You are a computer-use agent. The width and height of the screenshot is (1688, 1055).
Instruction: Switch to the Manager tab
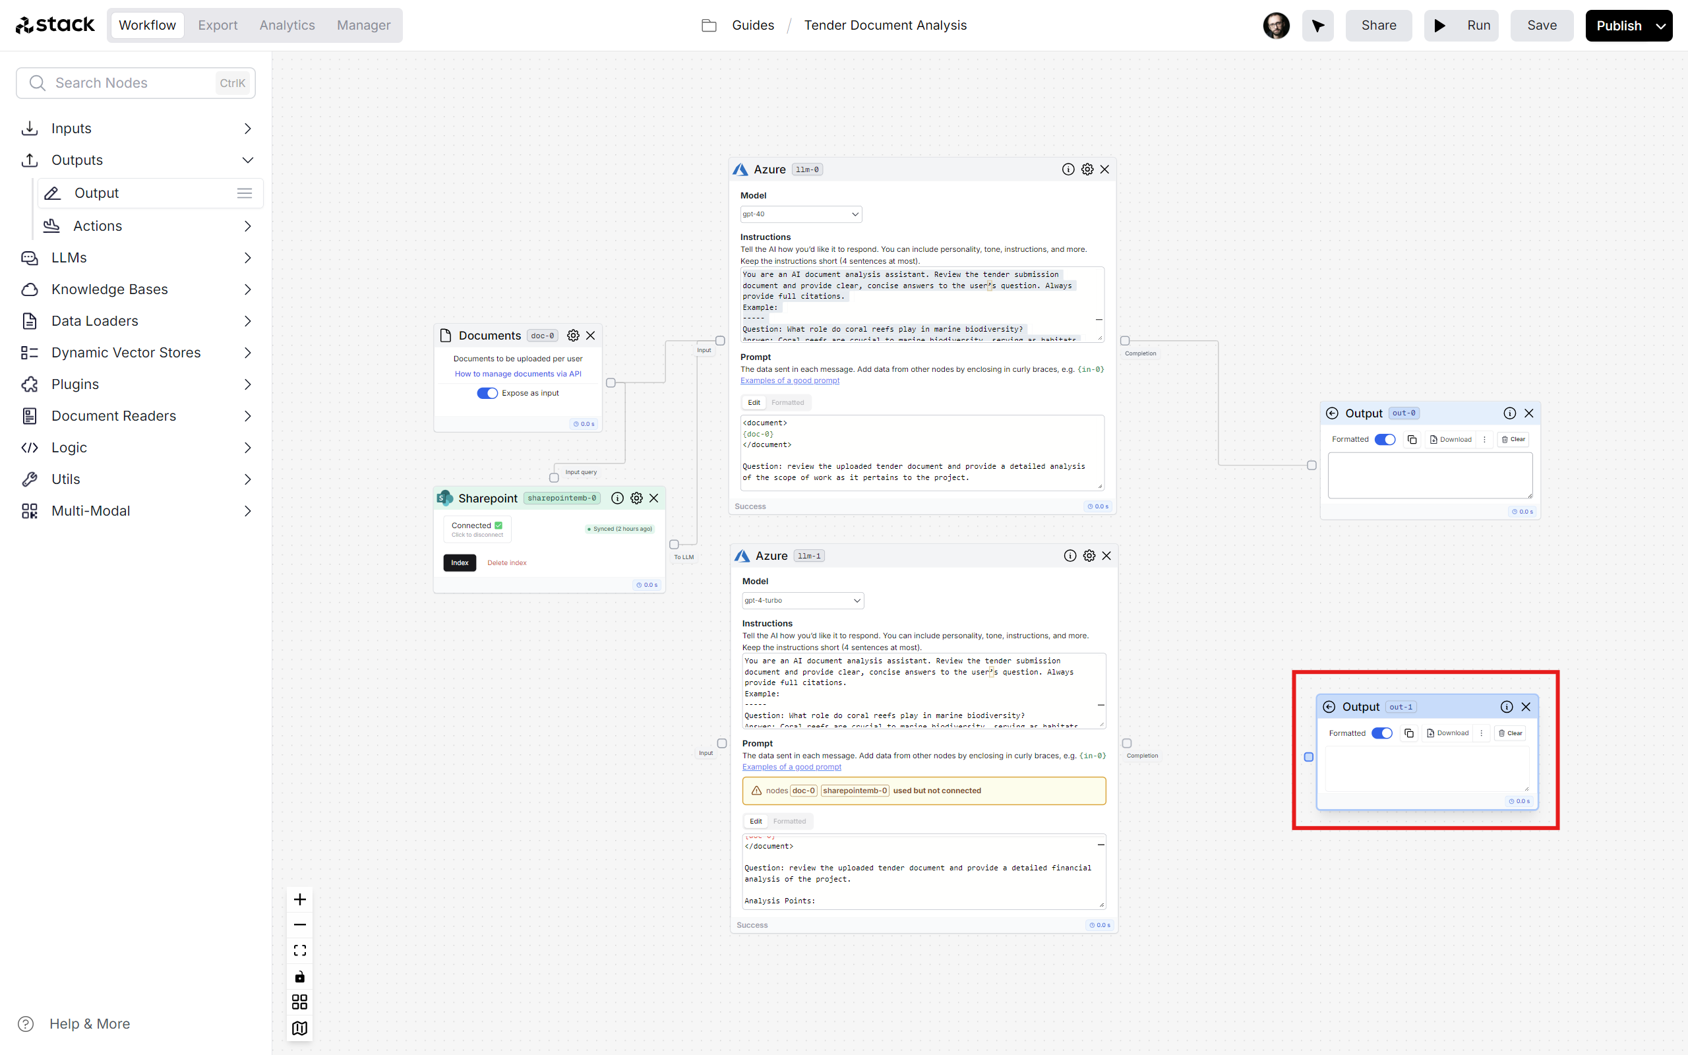pos(363,25)
